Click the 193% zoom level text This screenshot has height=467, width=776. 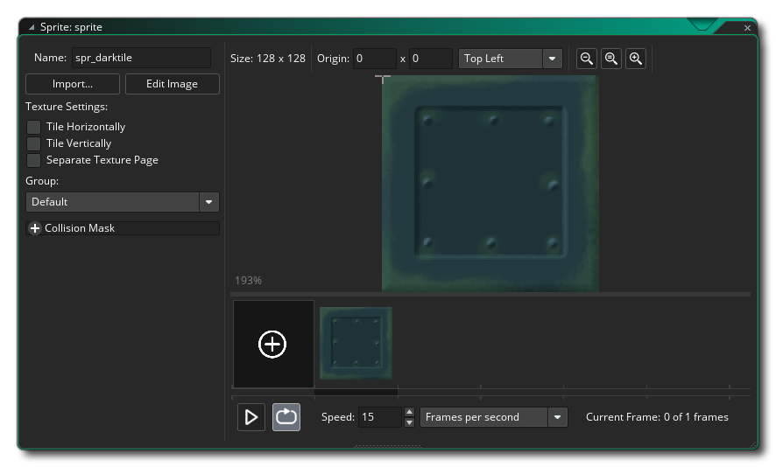[248, 281]
